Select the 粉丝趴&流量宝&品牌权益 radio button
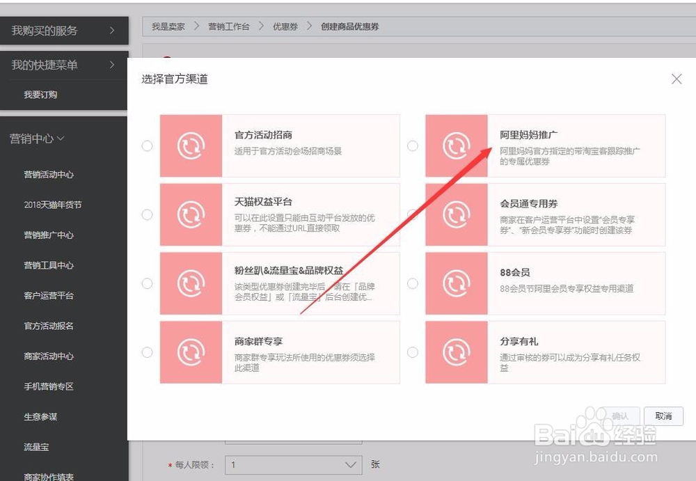 pos(147,283)
